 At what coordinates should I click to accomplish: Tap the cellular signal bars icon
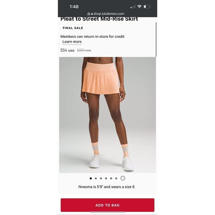pyautogui.click(x=133, y=7)
